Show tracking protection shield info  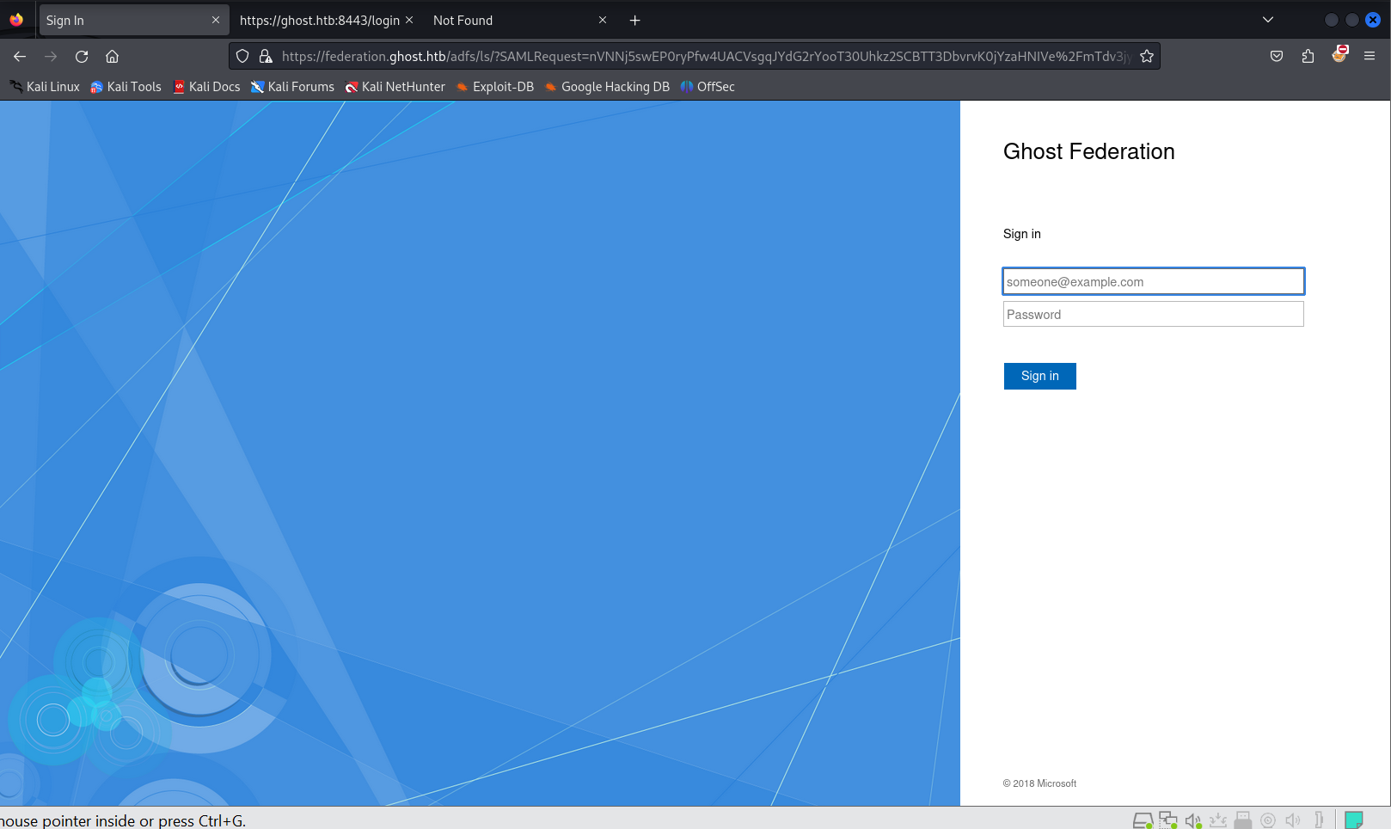pos(242,56)
